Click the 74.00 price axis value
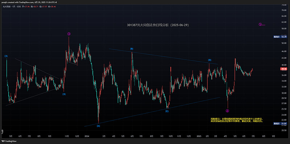Viewport: 290px width, 144px height. pyautogui.click(x=284, y=5)
